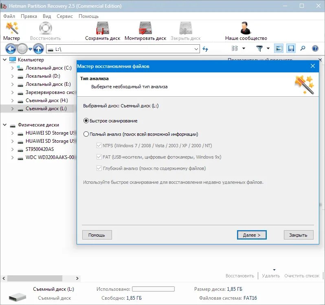Image resolution: width=325 pixels, height=305 pixels.
Task: Click Сохранить диск toolbar icon
Action: [x=103, y=28]
